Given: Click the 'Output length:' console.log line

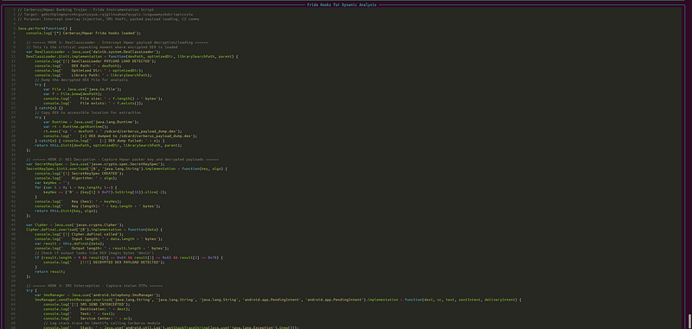Looking at the screenshot, I should coord(101,248).
